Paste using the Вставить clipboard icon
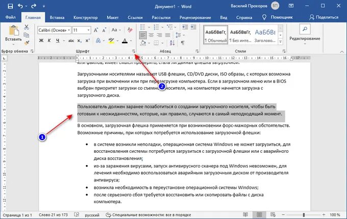347x219 pixels. [13, 31]
